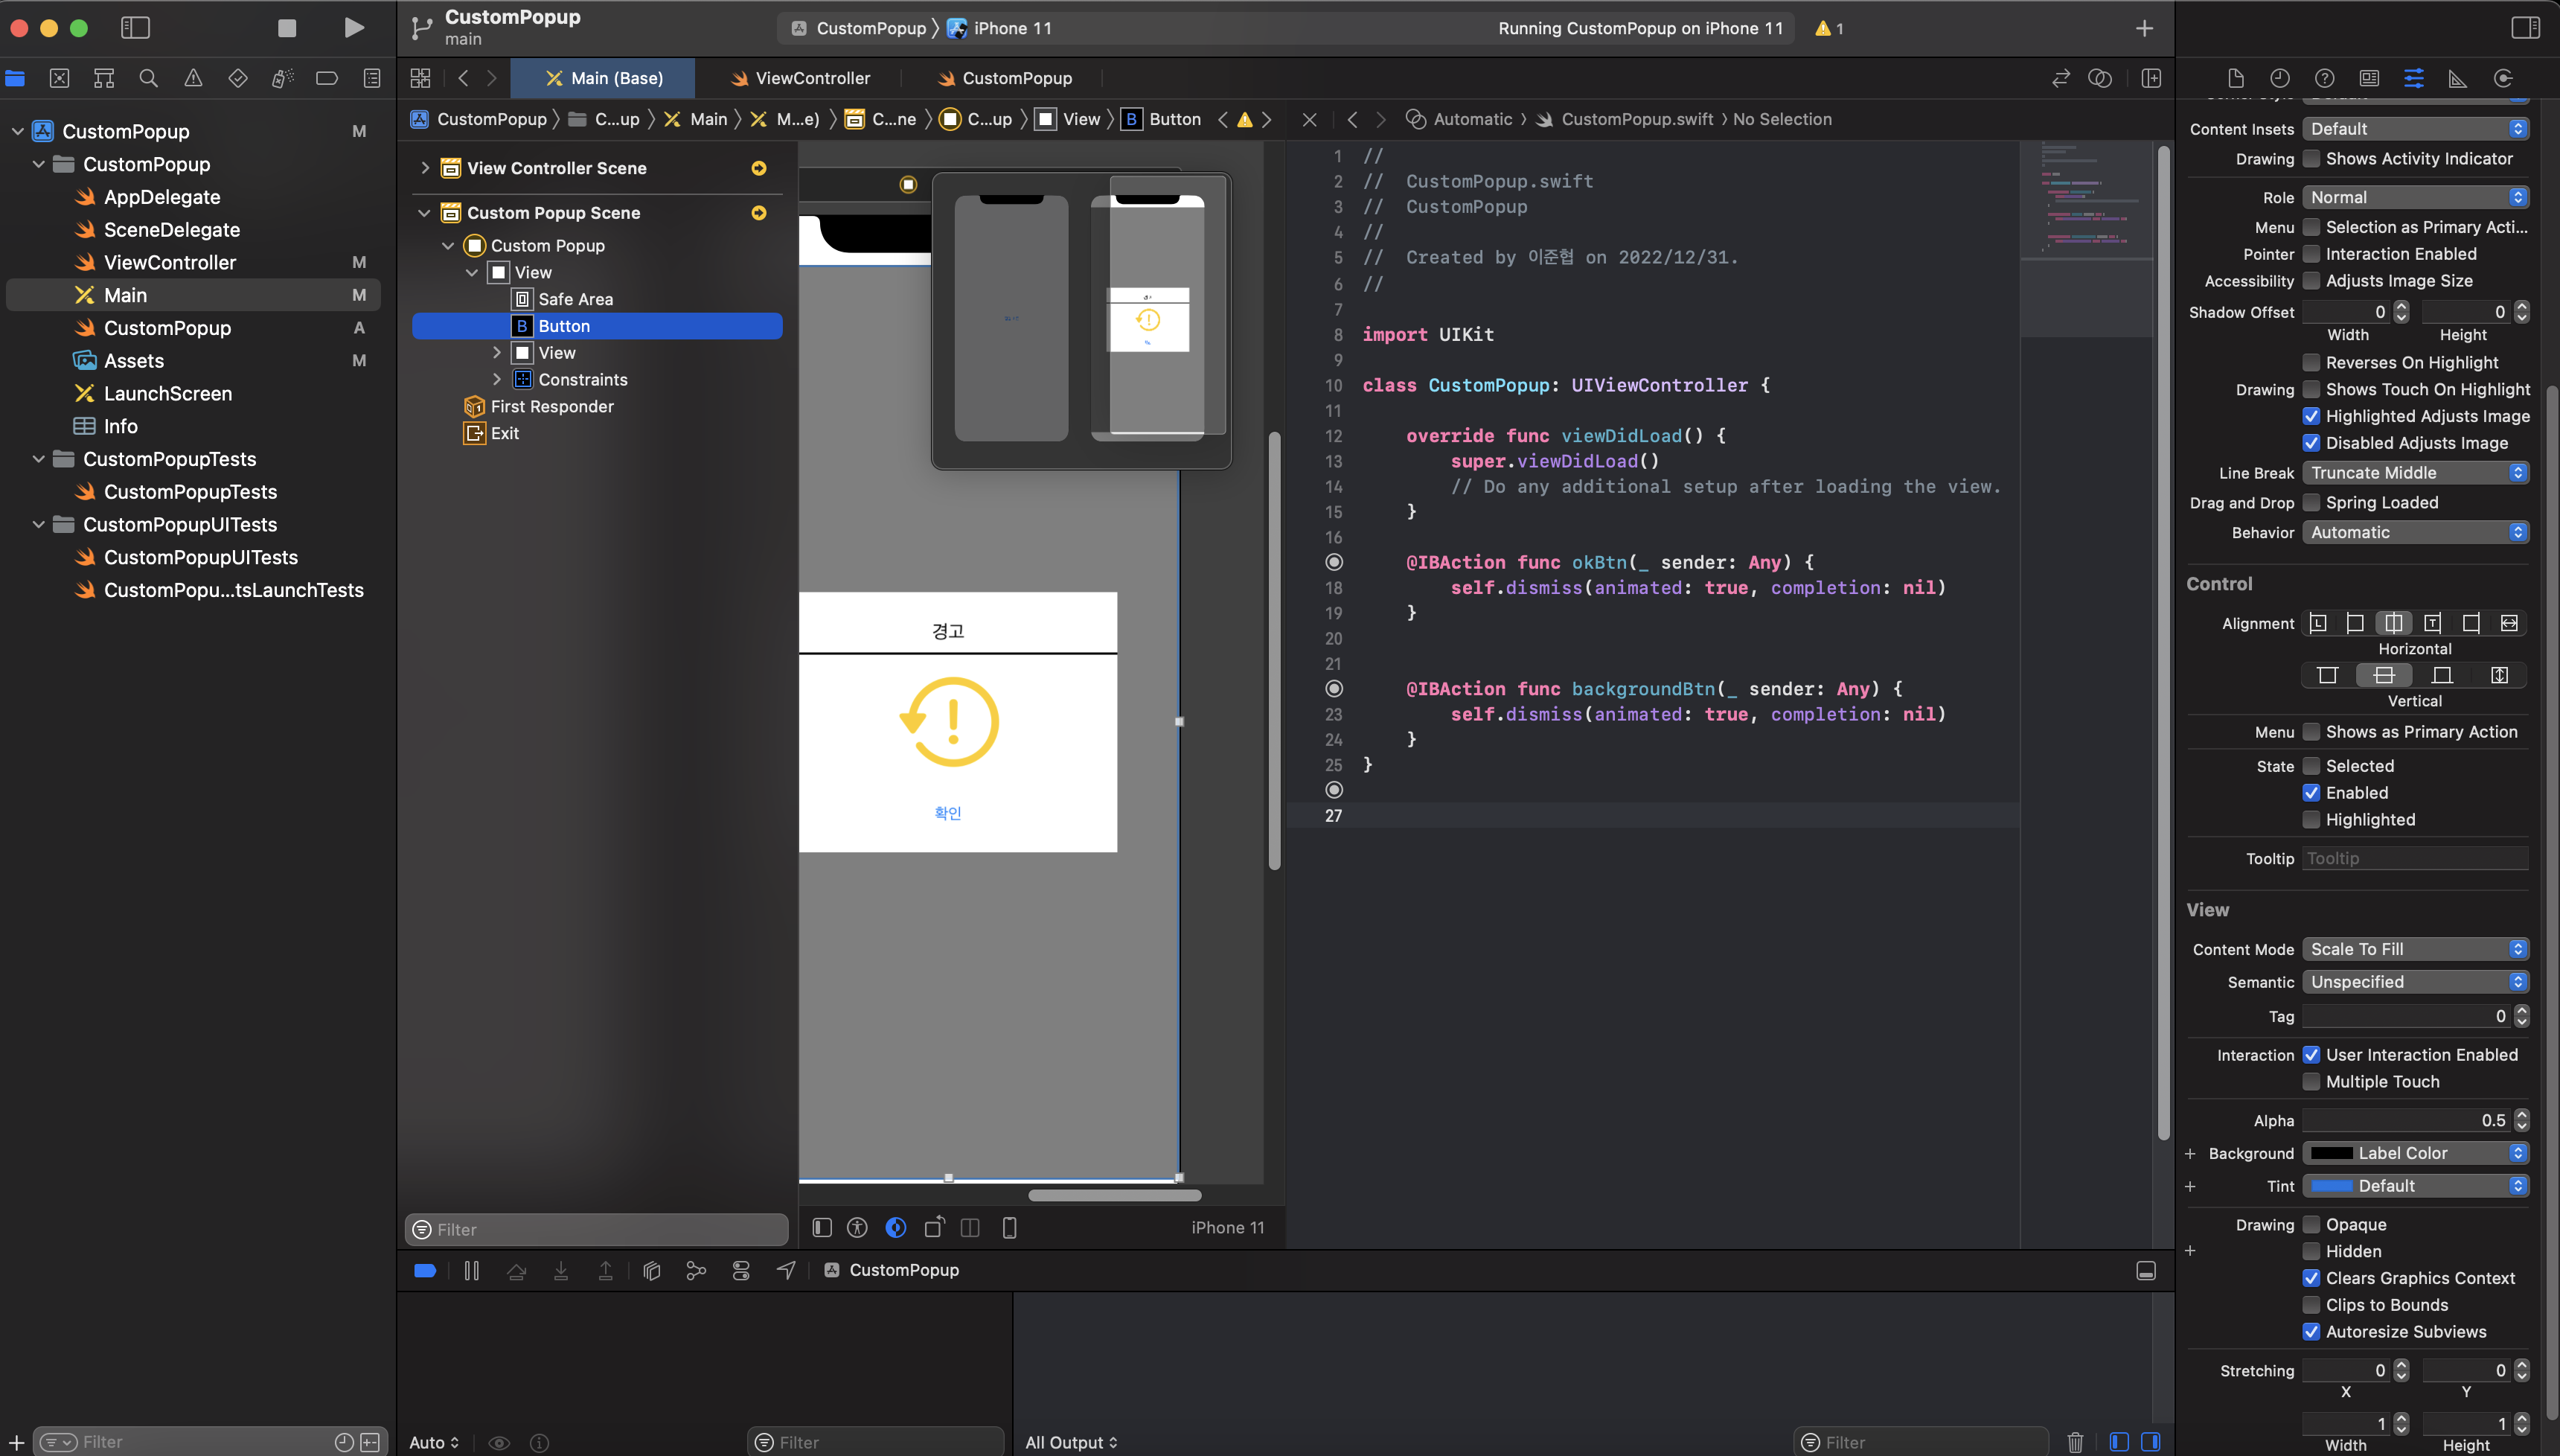2560x1456 pixels.
Task: Click the Run (play) button
Action: (354, 28)
